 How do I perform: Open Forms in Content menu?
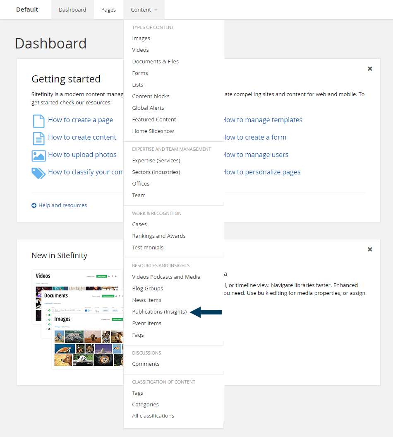[x=140, y=73]
